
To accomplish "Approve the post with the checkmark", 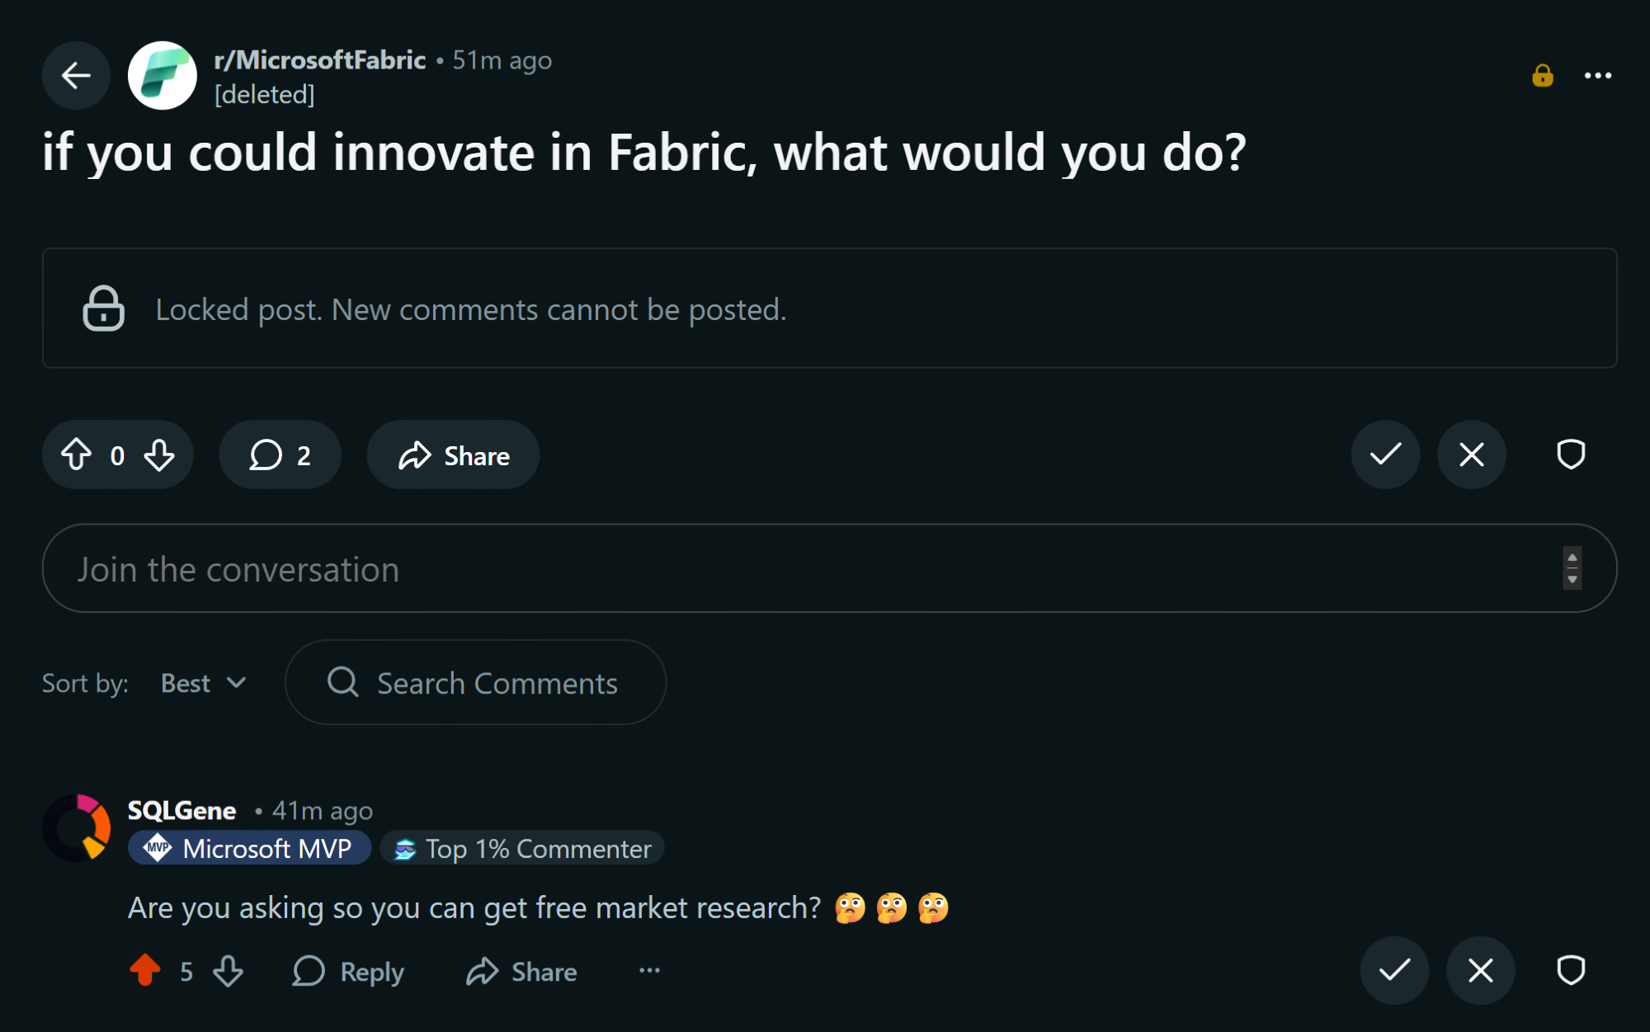I will (x=1385, y=455).
